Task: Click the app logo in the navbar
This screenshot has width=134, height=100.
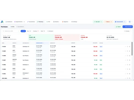Action: [x=2, y=22]
